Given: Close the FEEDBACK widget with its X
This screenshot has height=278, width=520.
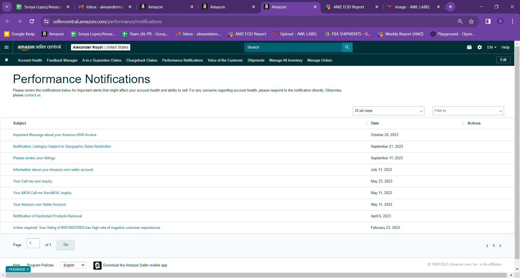Looking at the screenshot, I should point(28,269).
